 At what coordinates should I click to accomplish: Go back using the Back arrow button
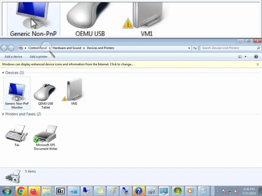point(4,48)
